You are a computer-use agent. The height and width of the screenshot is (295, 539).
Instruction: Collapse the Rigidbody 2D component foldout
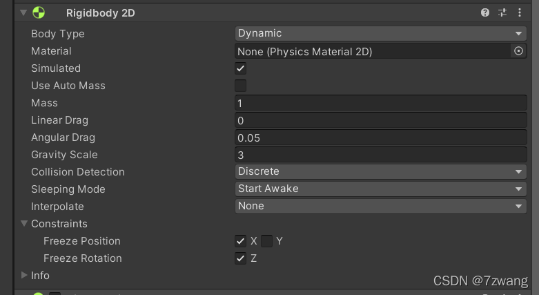(23, 12)
